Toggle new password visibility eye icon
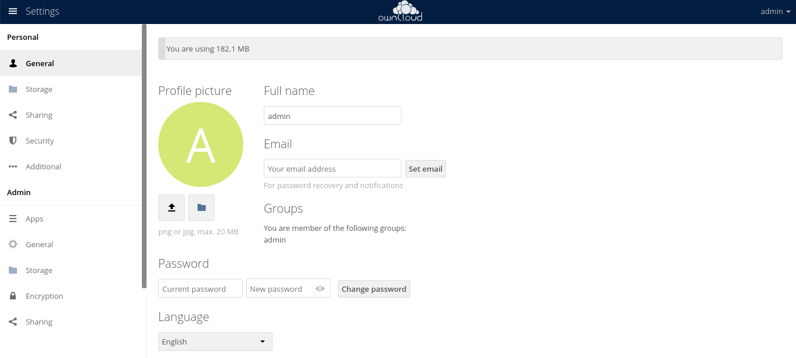 click(x=320, y=288)
